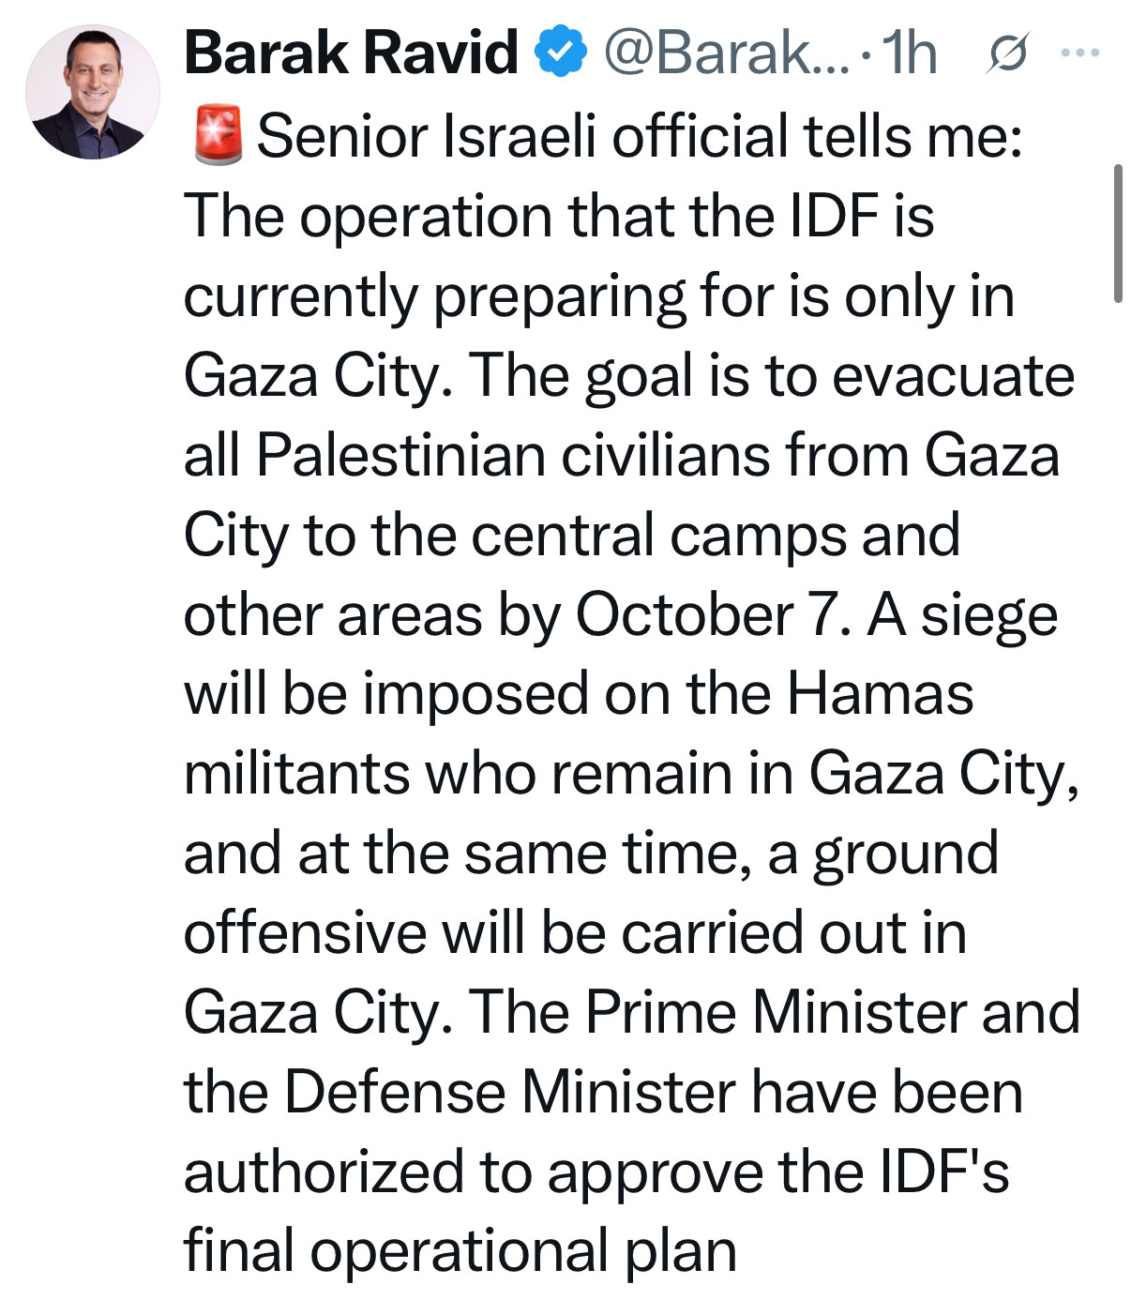The width and height of the screenshot is (1131, 1315).
Task: Open the Barak Ravid display name link
Action: 351,53
